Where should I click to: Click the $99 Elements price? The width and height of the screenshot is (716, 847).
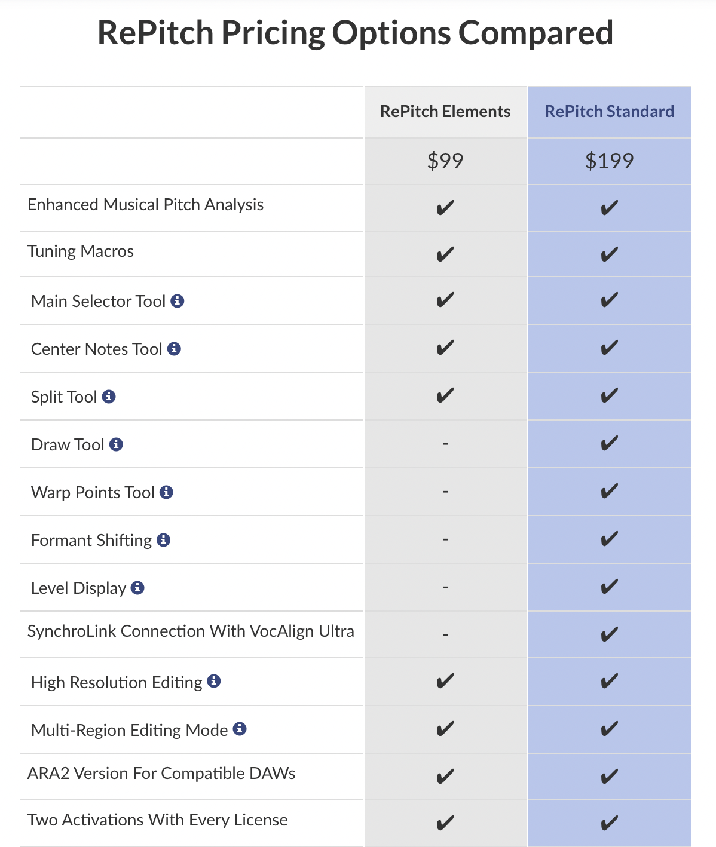point(445,161)
